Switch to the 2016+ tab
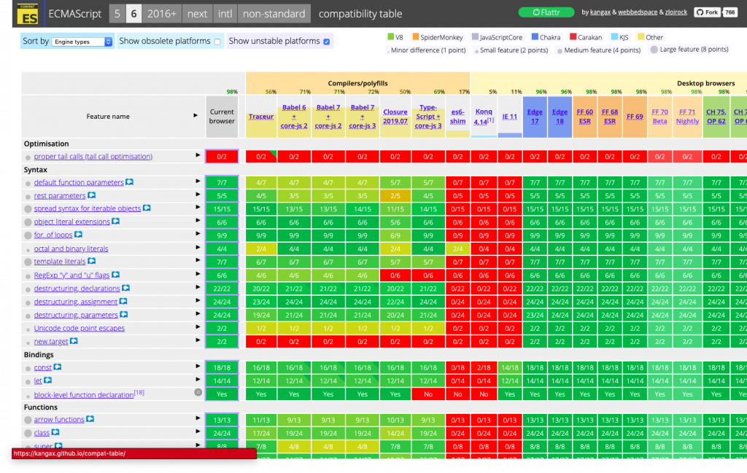The width and height of the screenshot is (747, 473). click(161, 14)
